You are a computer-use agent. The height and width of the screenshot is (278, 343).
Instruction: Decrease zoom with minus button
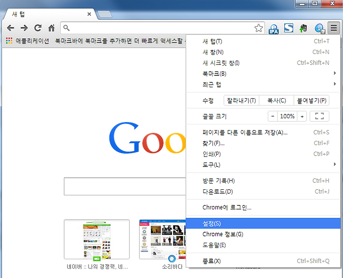[272, 116]
